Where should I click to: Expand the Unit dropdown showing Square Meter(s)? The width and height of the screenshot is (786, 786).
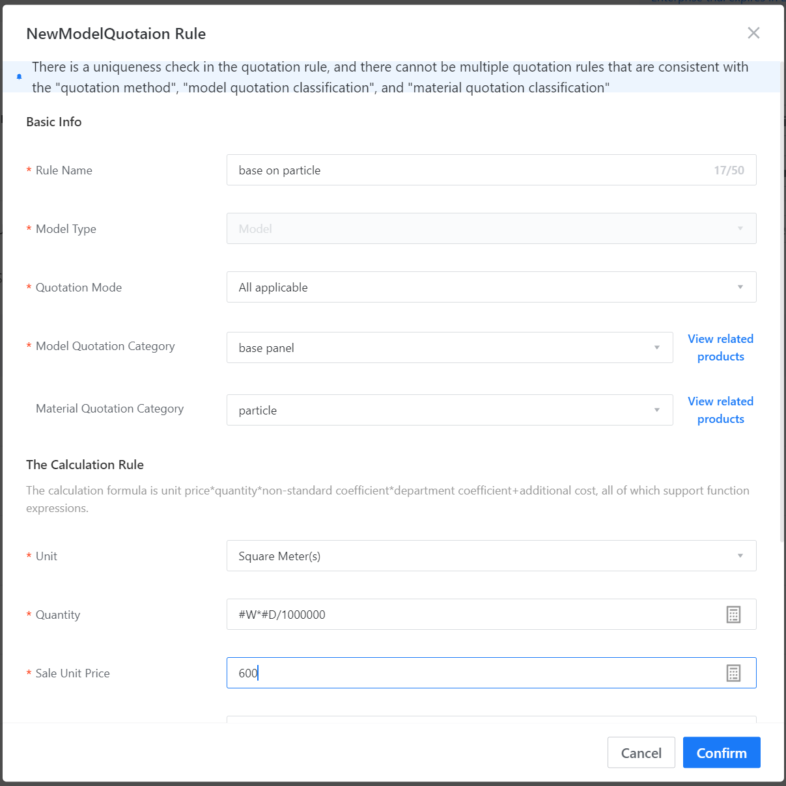tap(491, 556)
